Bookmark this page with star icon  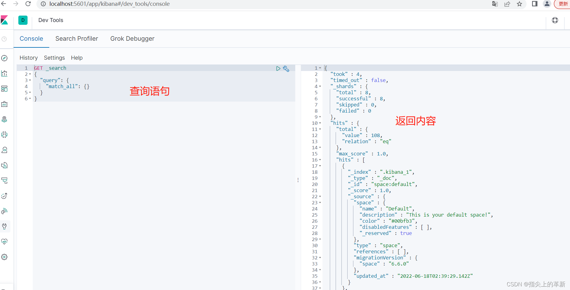pyautogui.click(x=520, y=4)
